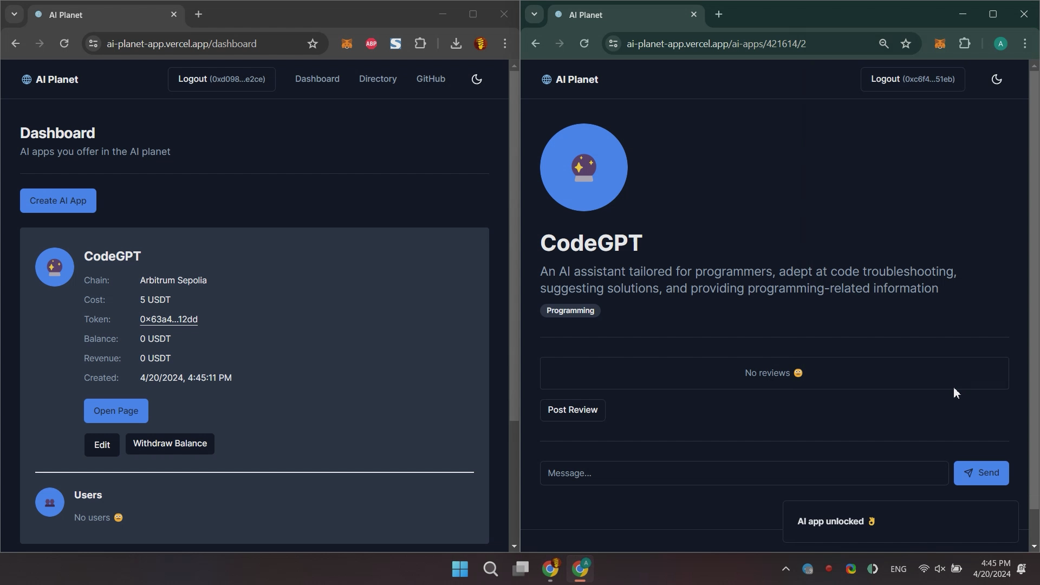Open extensions puzzle icon in right browser
This screenshot has width=1040, height=585.
point(965,44)
